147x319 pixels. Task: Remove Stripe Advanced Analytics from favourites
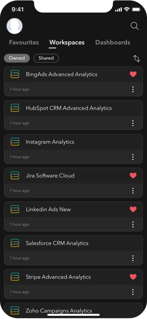pos(133,277)
